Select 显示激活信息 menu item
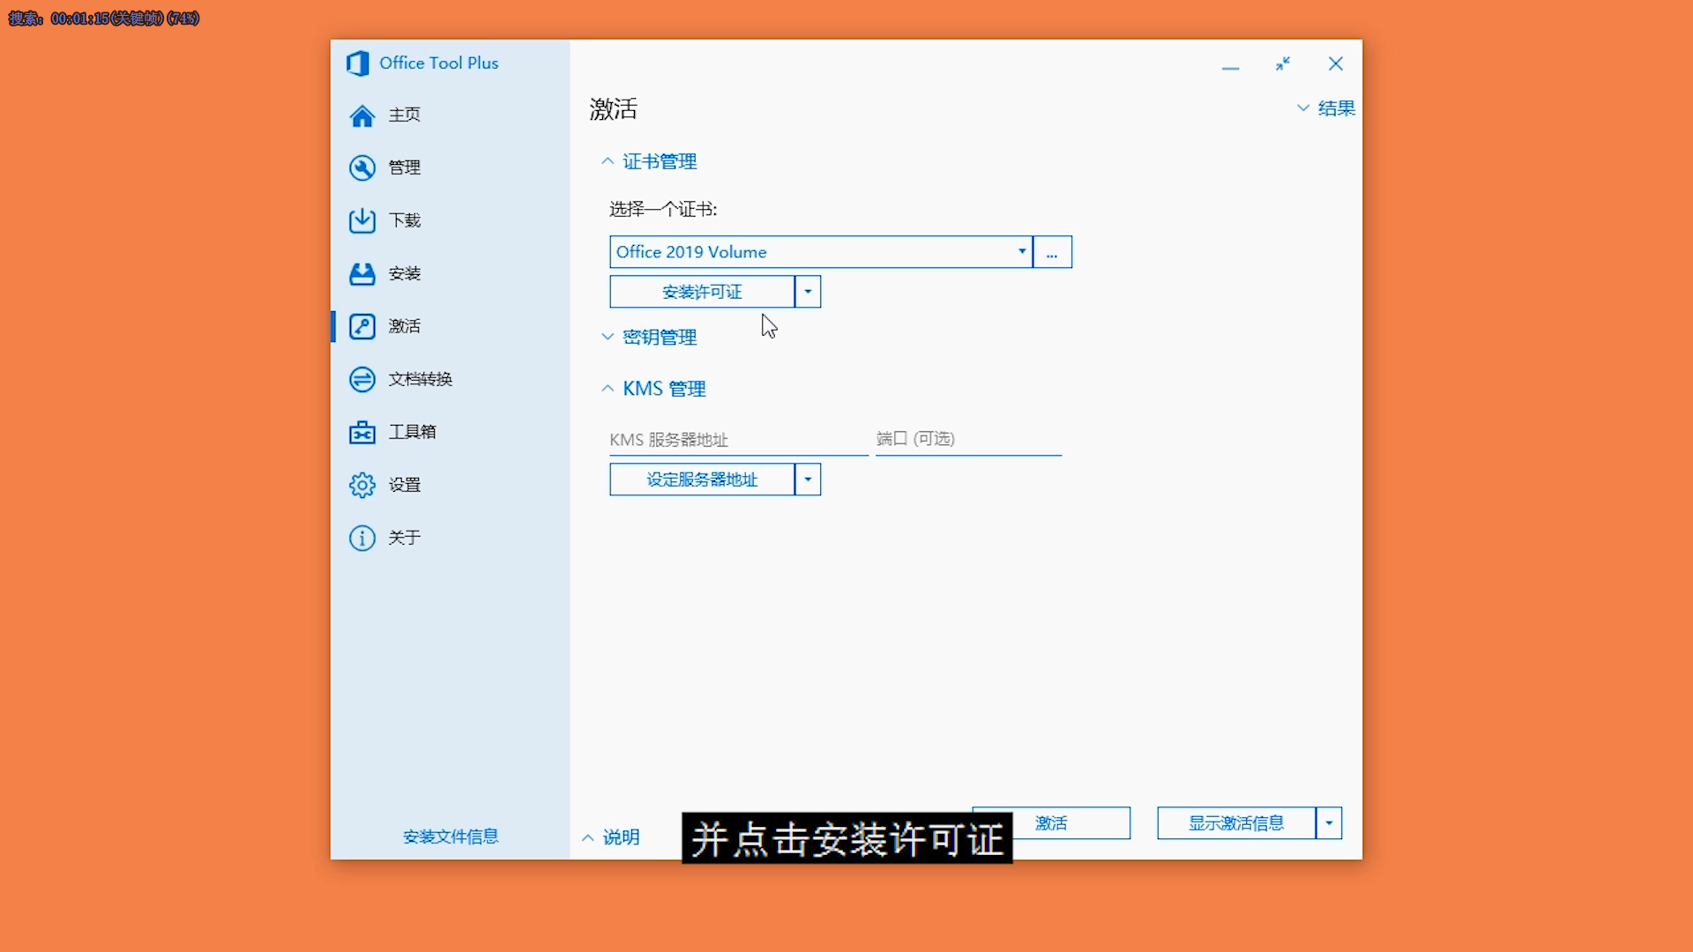 pos(1234,823)
